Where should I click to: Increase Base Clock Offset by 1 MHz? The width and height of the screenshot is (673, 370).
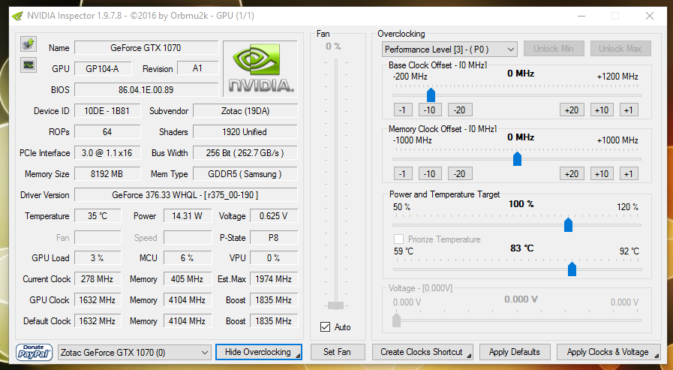tap(629, 110)
